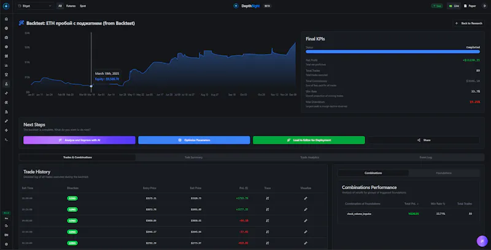
Task: Switch to Paper trading mode
Action: click(470, 6)
